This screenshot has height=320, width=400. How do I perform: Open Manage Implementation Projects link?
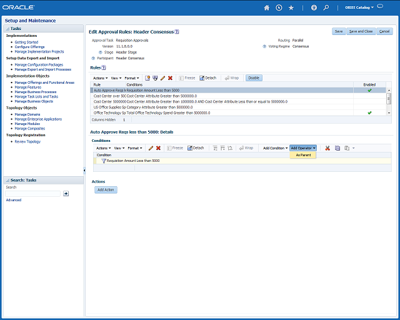click(x=39, y=52)
